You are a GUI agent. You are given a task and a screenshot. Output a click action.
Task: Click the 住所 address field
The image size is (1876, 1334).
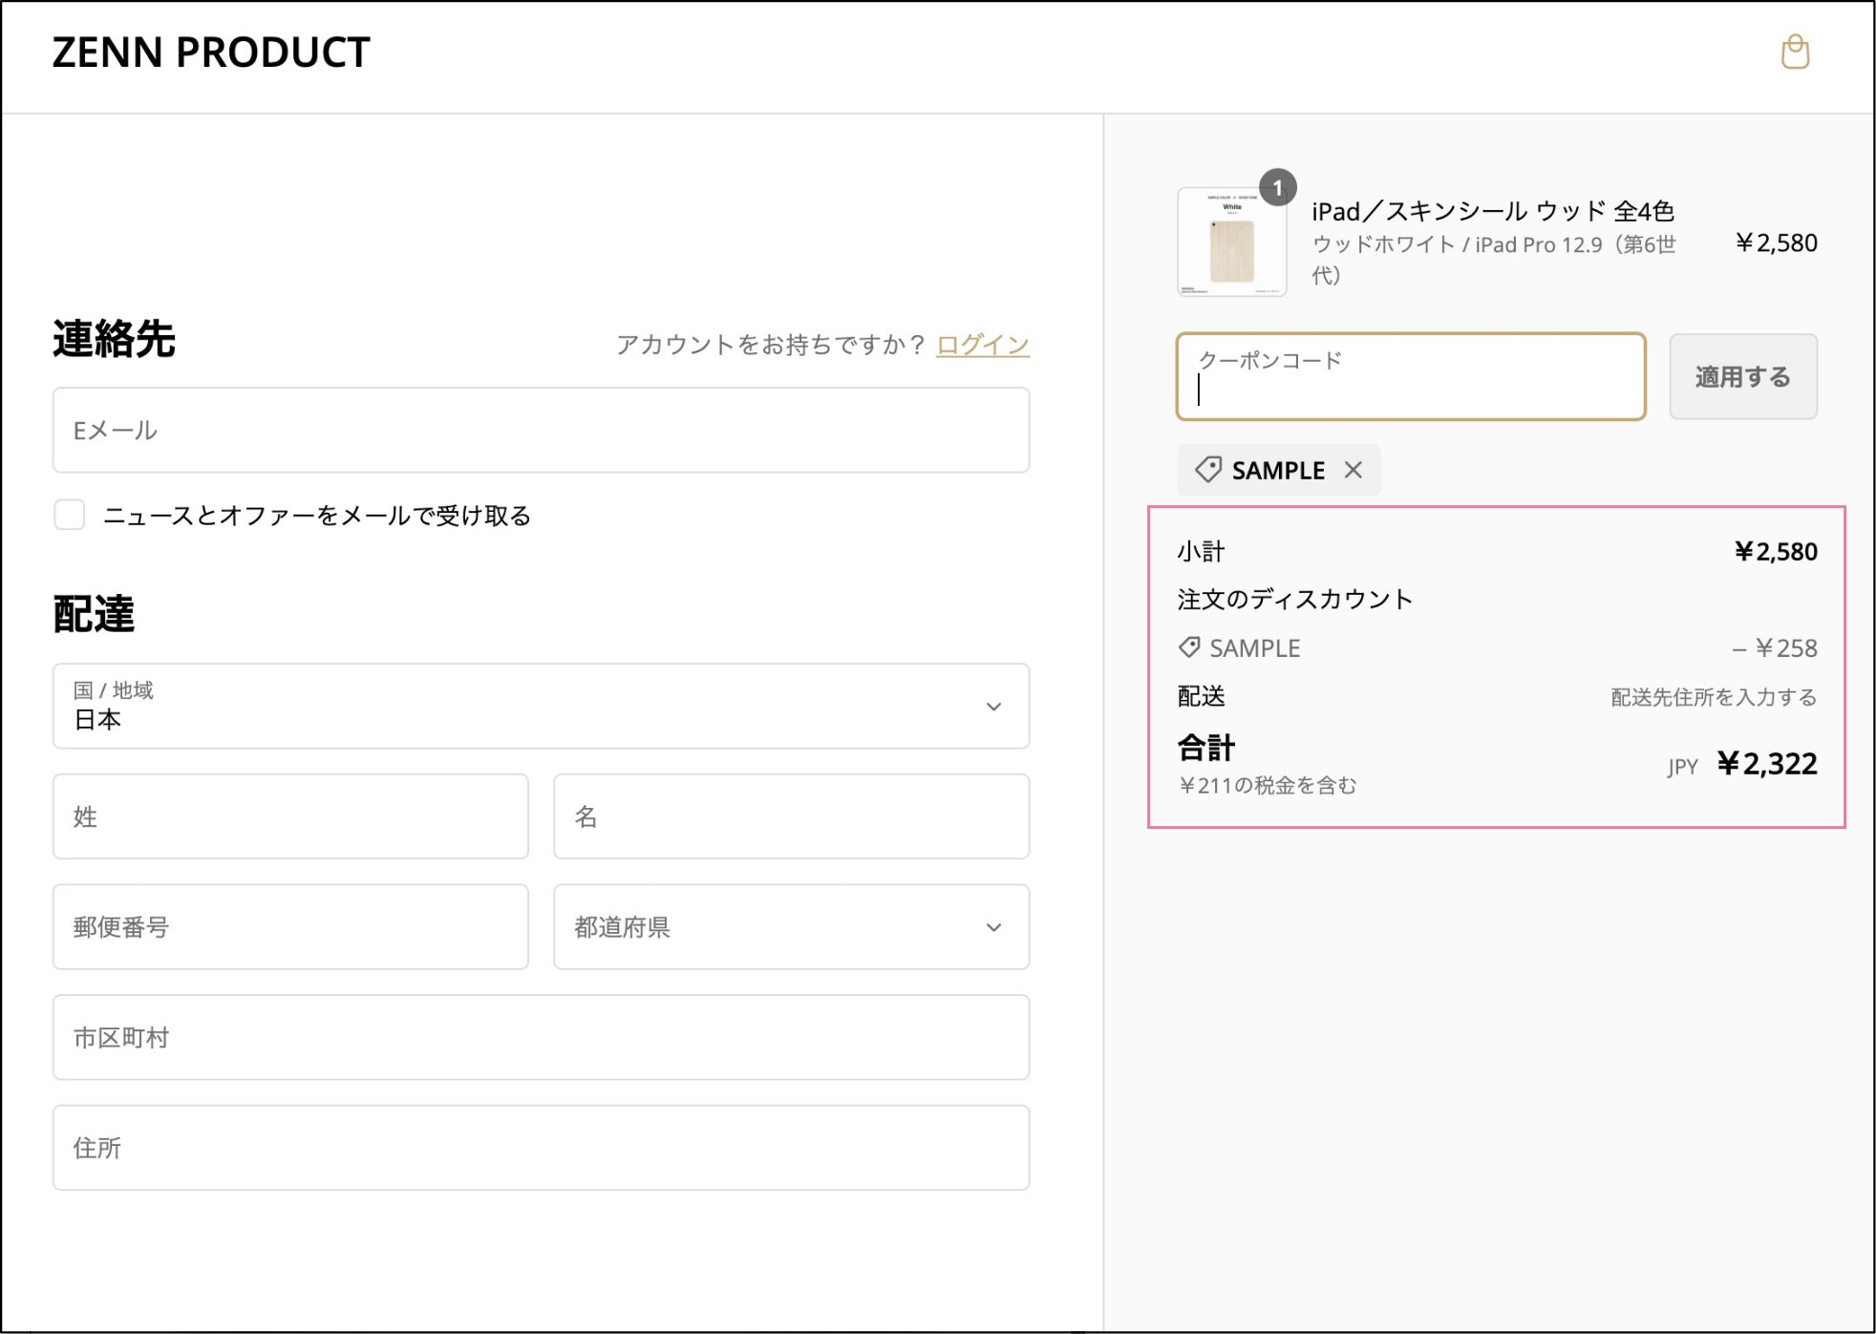point(540,1147)
